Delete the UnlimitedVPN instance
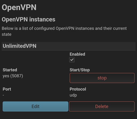 coord(102,107)
